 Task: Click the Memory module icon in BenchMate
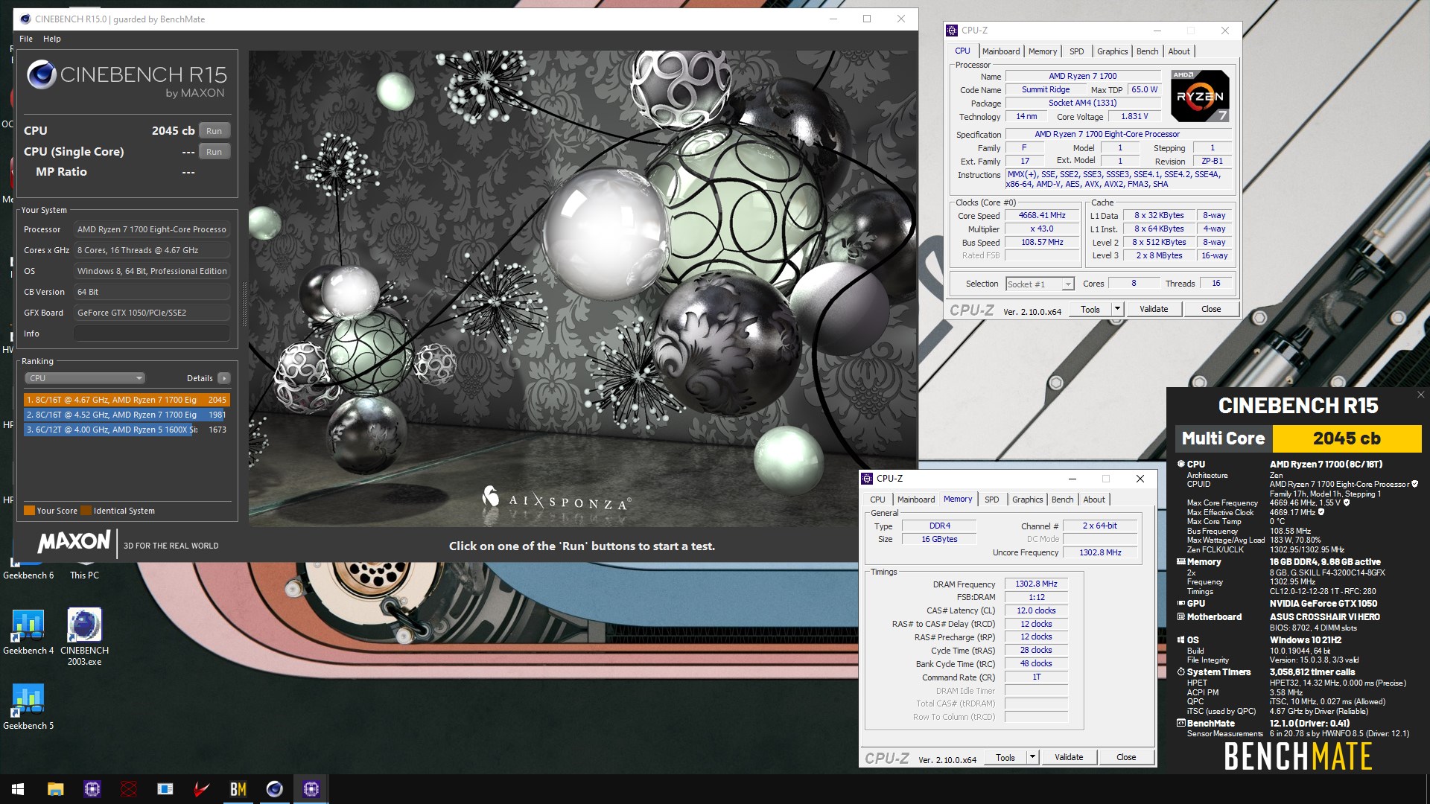coord(1180,562)
